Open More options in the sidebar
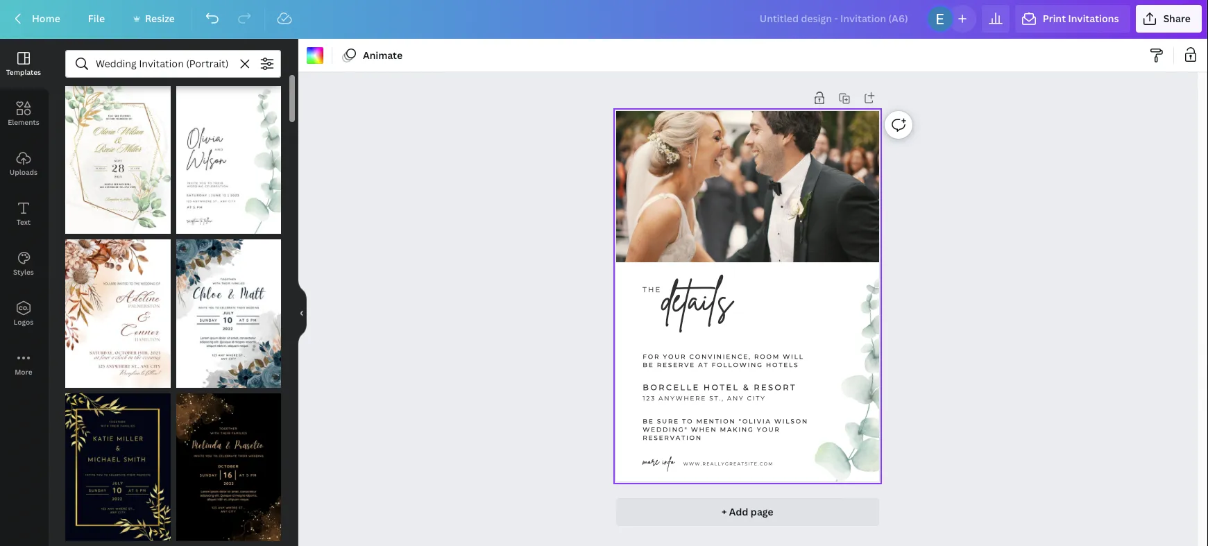The height and width of the screenshot is (546, 1208). [x=24, y=364]
